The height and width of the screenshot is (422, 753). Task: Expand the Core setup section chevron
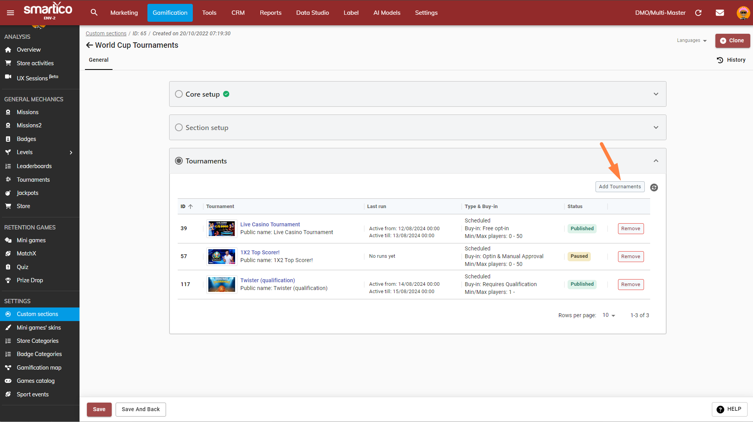point(656,94)
